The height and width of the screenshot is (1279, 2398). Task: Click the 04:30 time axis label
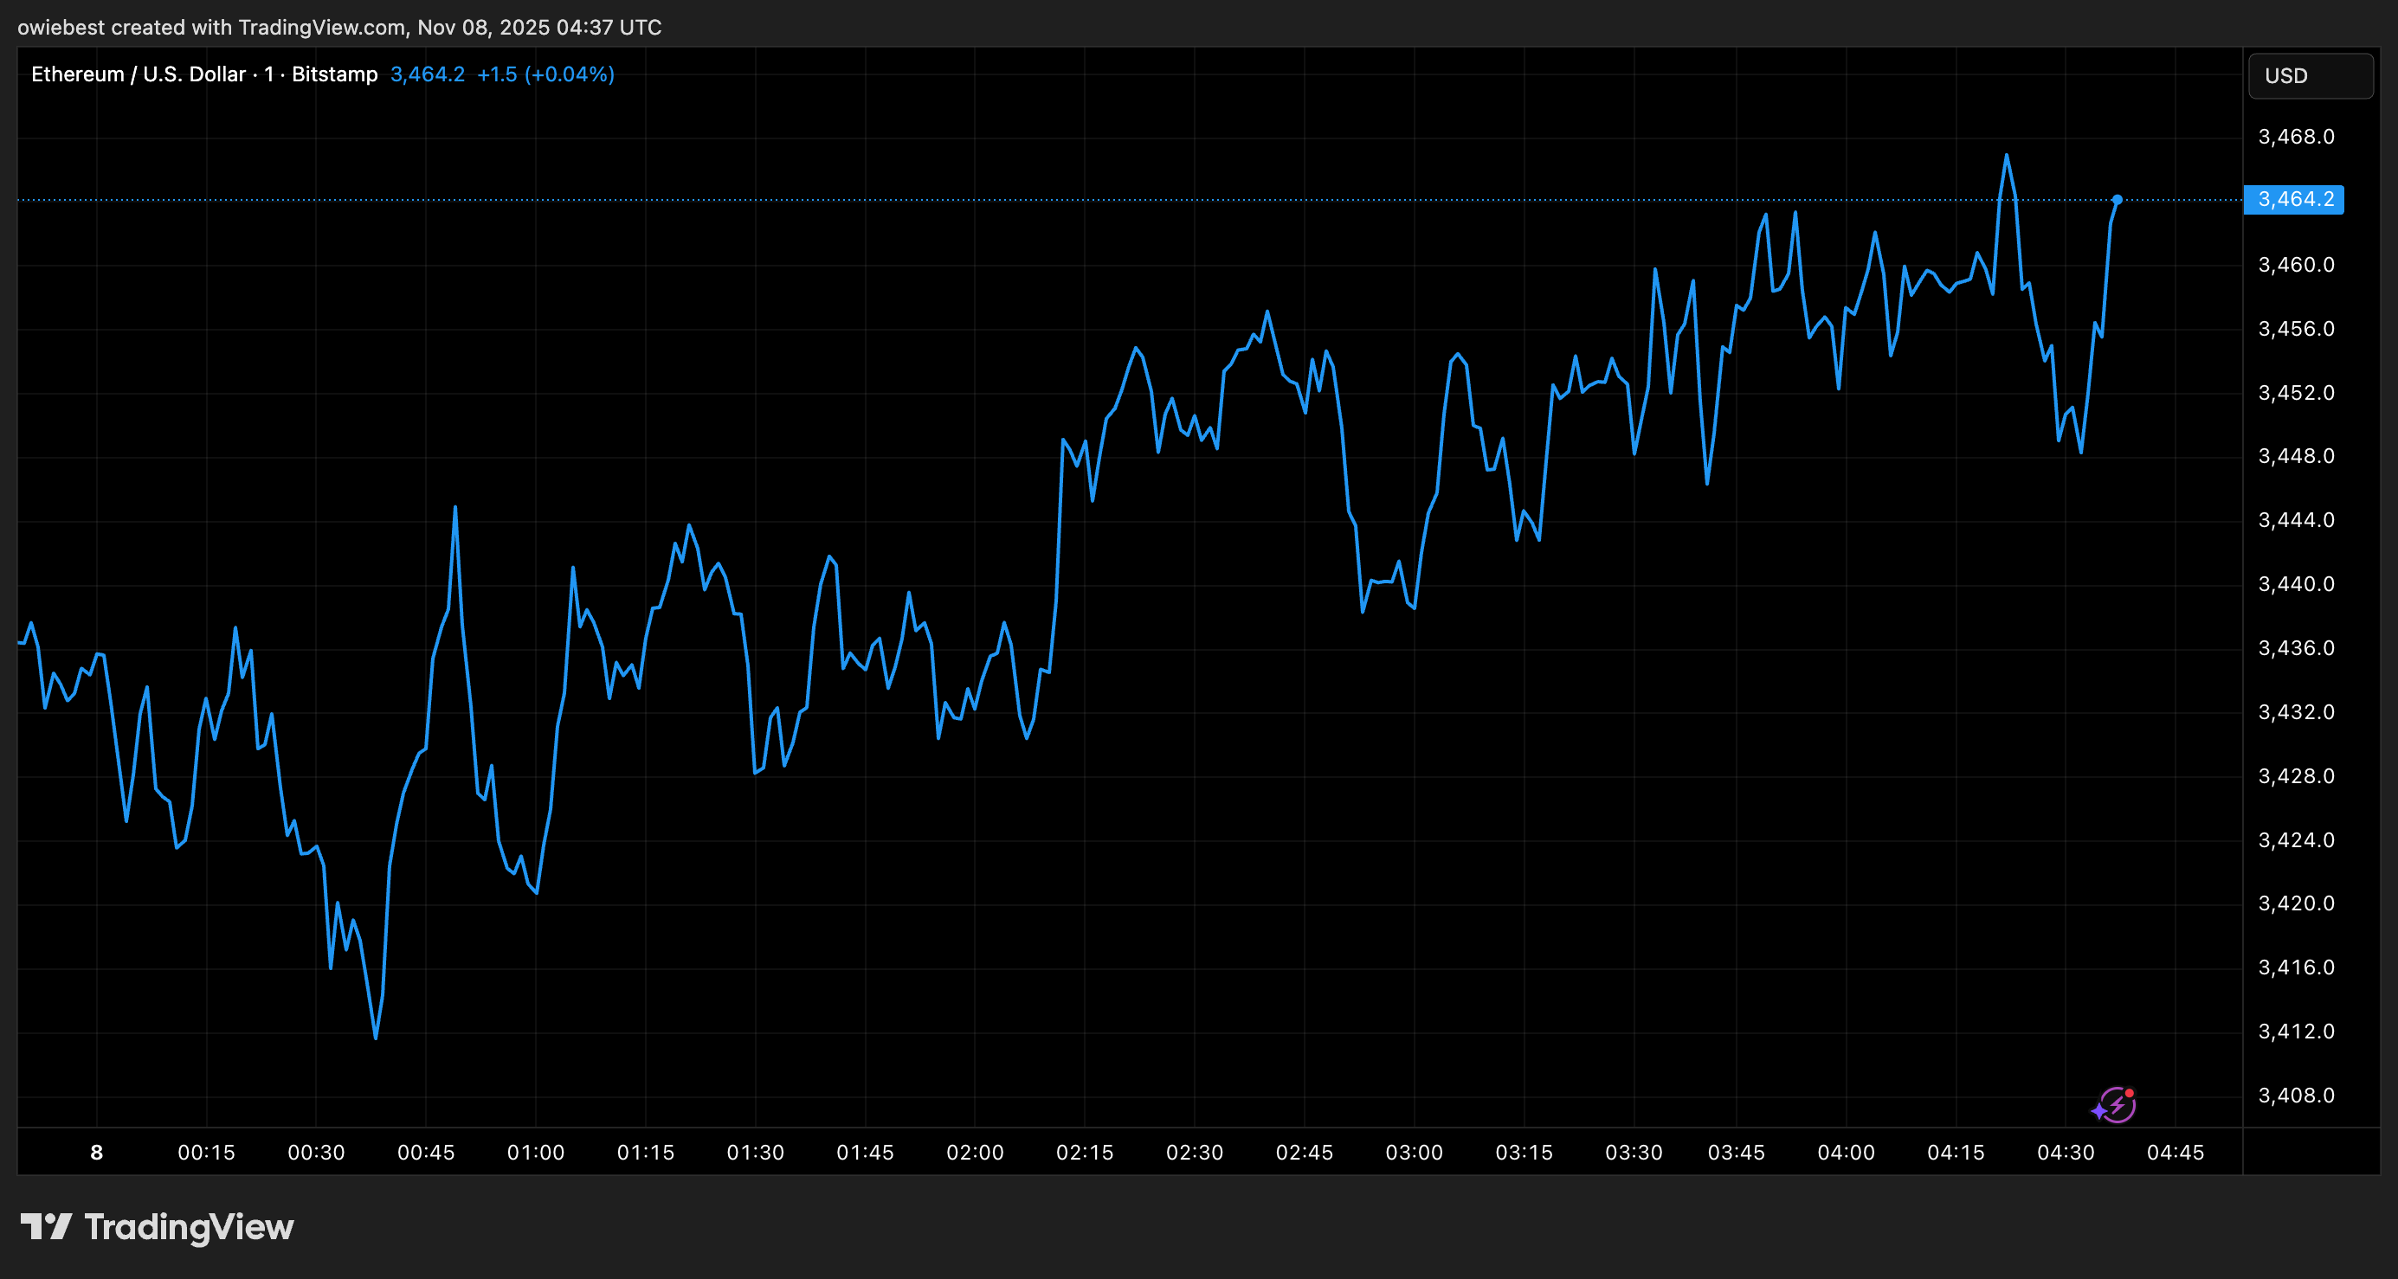click(2065, 1153)
